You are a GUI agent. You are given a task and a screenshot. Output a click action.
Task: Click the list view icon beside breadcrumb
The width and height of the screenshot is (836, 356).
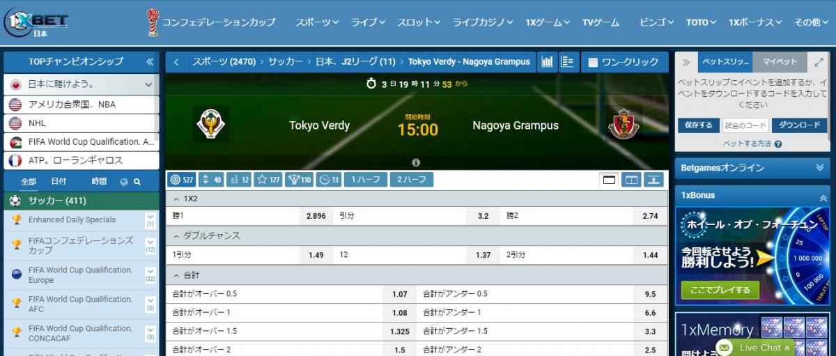(568, 62)
